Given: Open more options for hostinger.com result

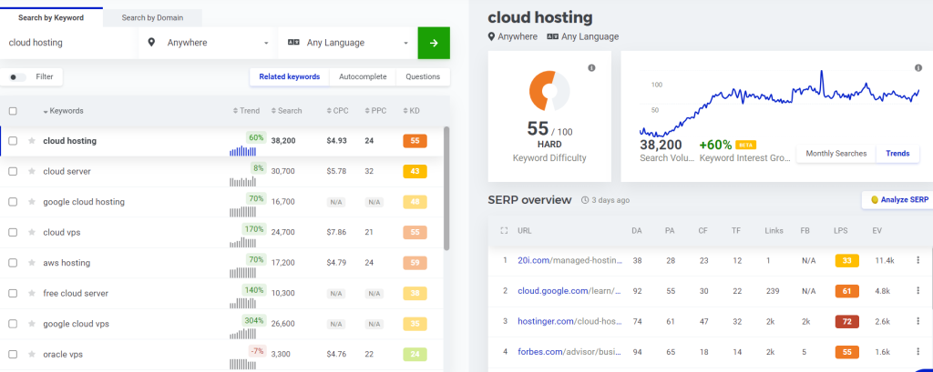Looking at the screenshot, I should pos(918,321).
